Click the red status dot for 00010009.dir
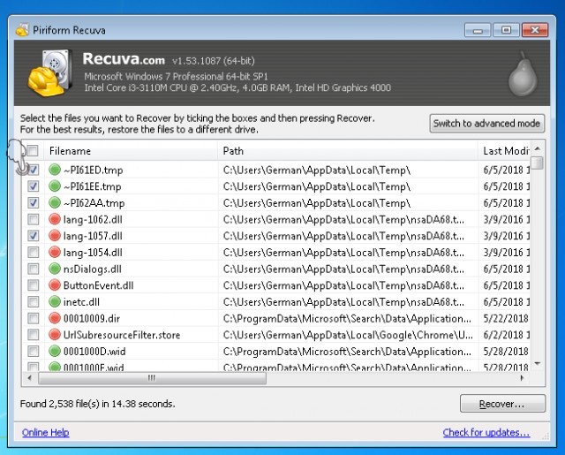Viewport: 565px width, 455px height. [55, 318]
